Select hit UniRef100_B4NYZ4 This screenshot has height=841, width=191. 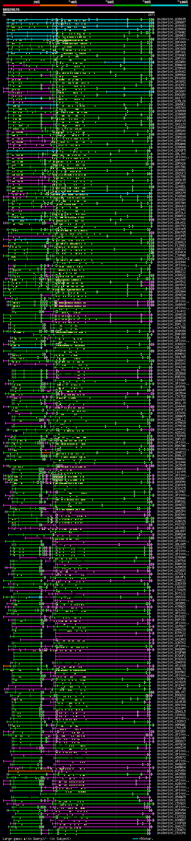171,564
